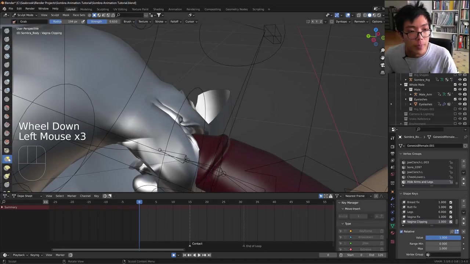Select the Grab brush in sculpt toolbar
470x264 pixels.
pyautogui.click(x=7, y=159)
